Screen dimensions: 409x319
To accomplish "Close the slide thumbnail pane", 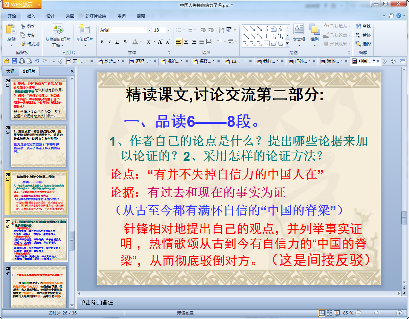I will click(72, 71).
